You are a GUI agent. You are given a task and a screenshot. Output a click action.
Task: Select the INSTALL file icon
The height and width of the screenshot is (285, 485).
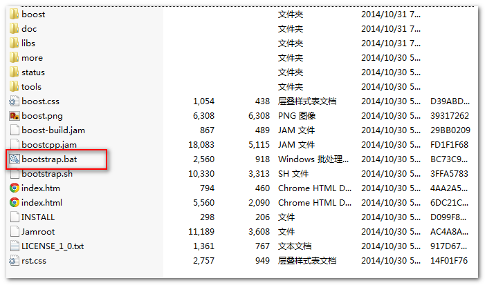15,217
